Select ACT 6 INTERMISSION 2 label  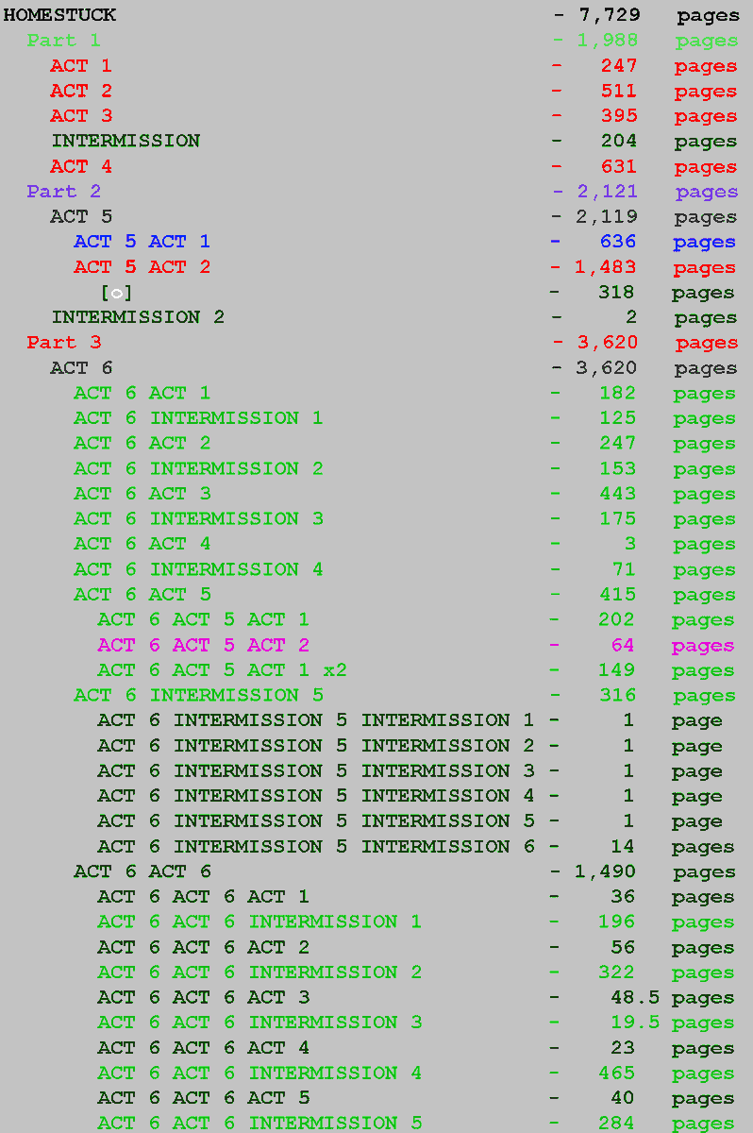[198, 468]
